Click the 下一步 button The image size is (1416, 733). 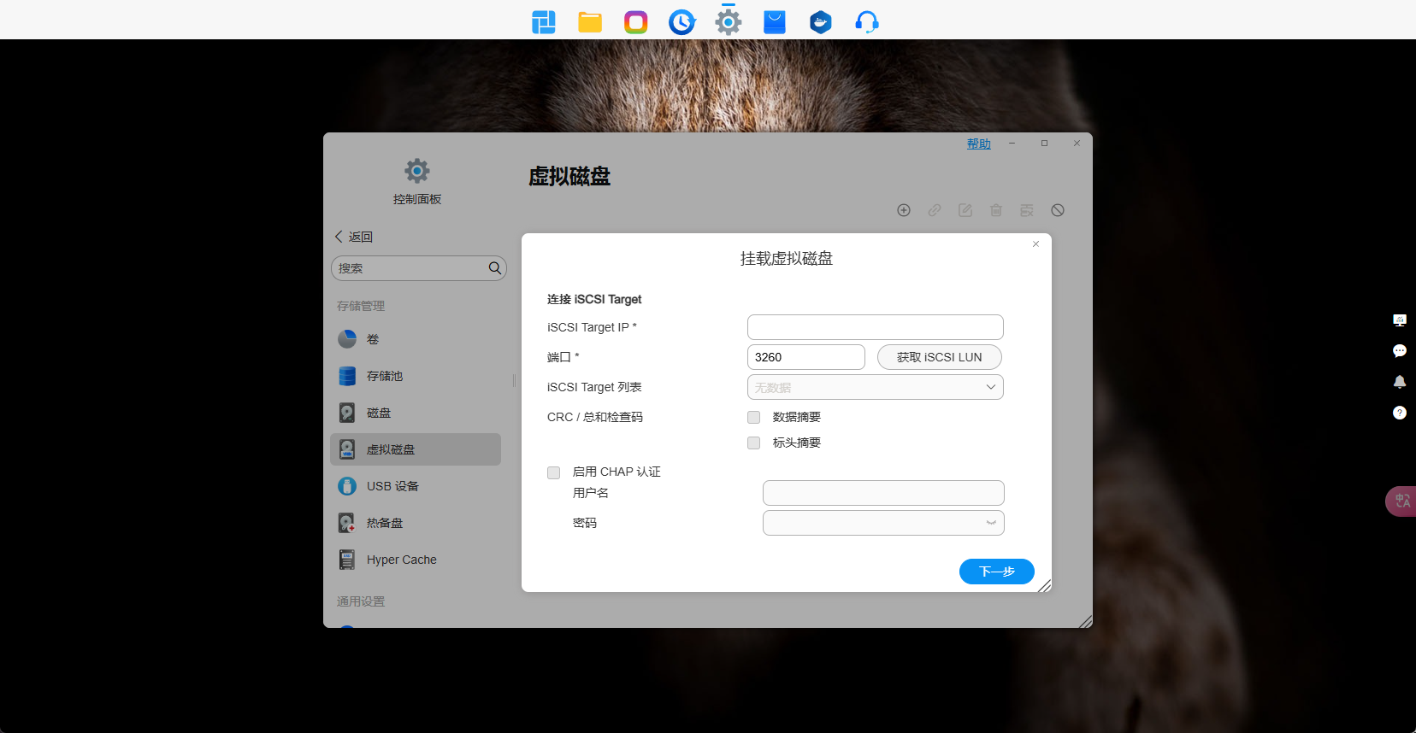(x=997, y=572)
